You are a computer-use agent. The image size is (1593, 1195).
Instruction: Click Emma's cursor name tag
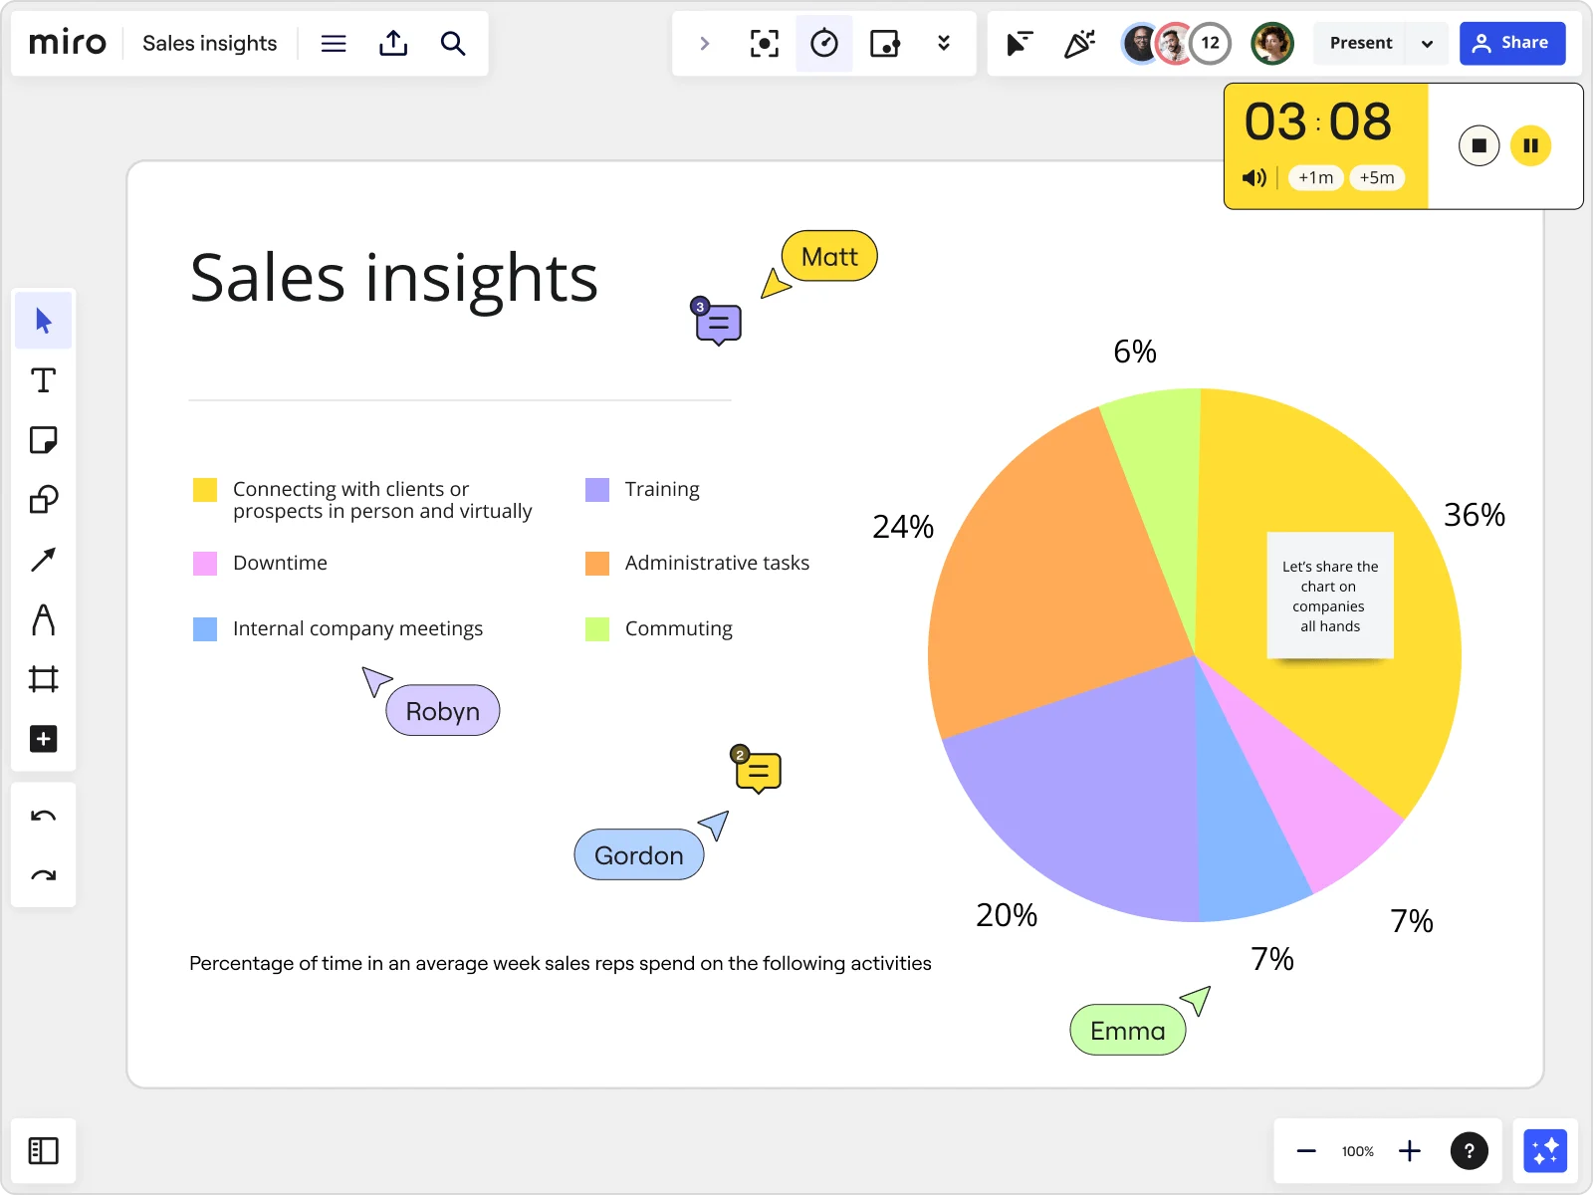[1128, 1031]
